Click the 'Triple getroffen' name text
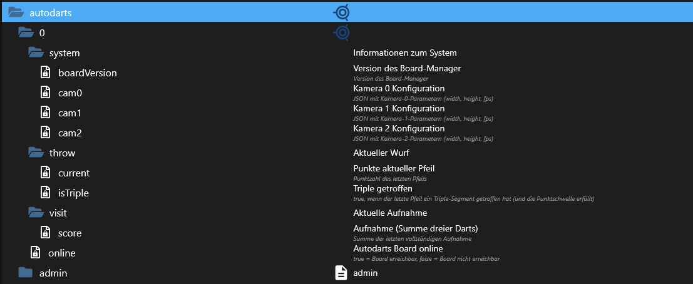 [382, 188]
